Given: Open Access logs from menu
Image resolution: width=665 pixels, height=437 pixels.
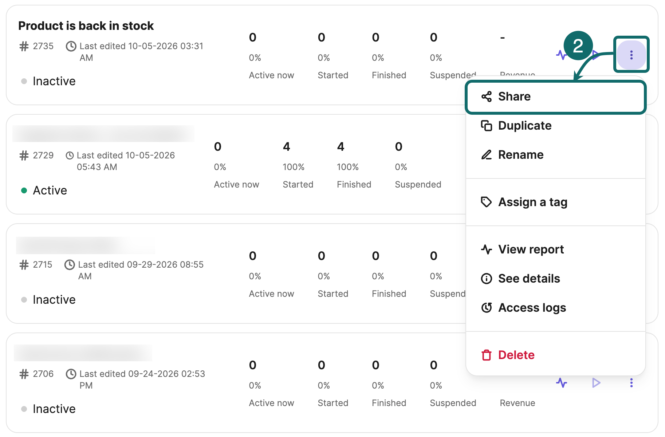Looking at the screenshot, I should click(x=555, y=308).
